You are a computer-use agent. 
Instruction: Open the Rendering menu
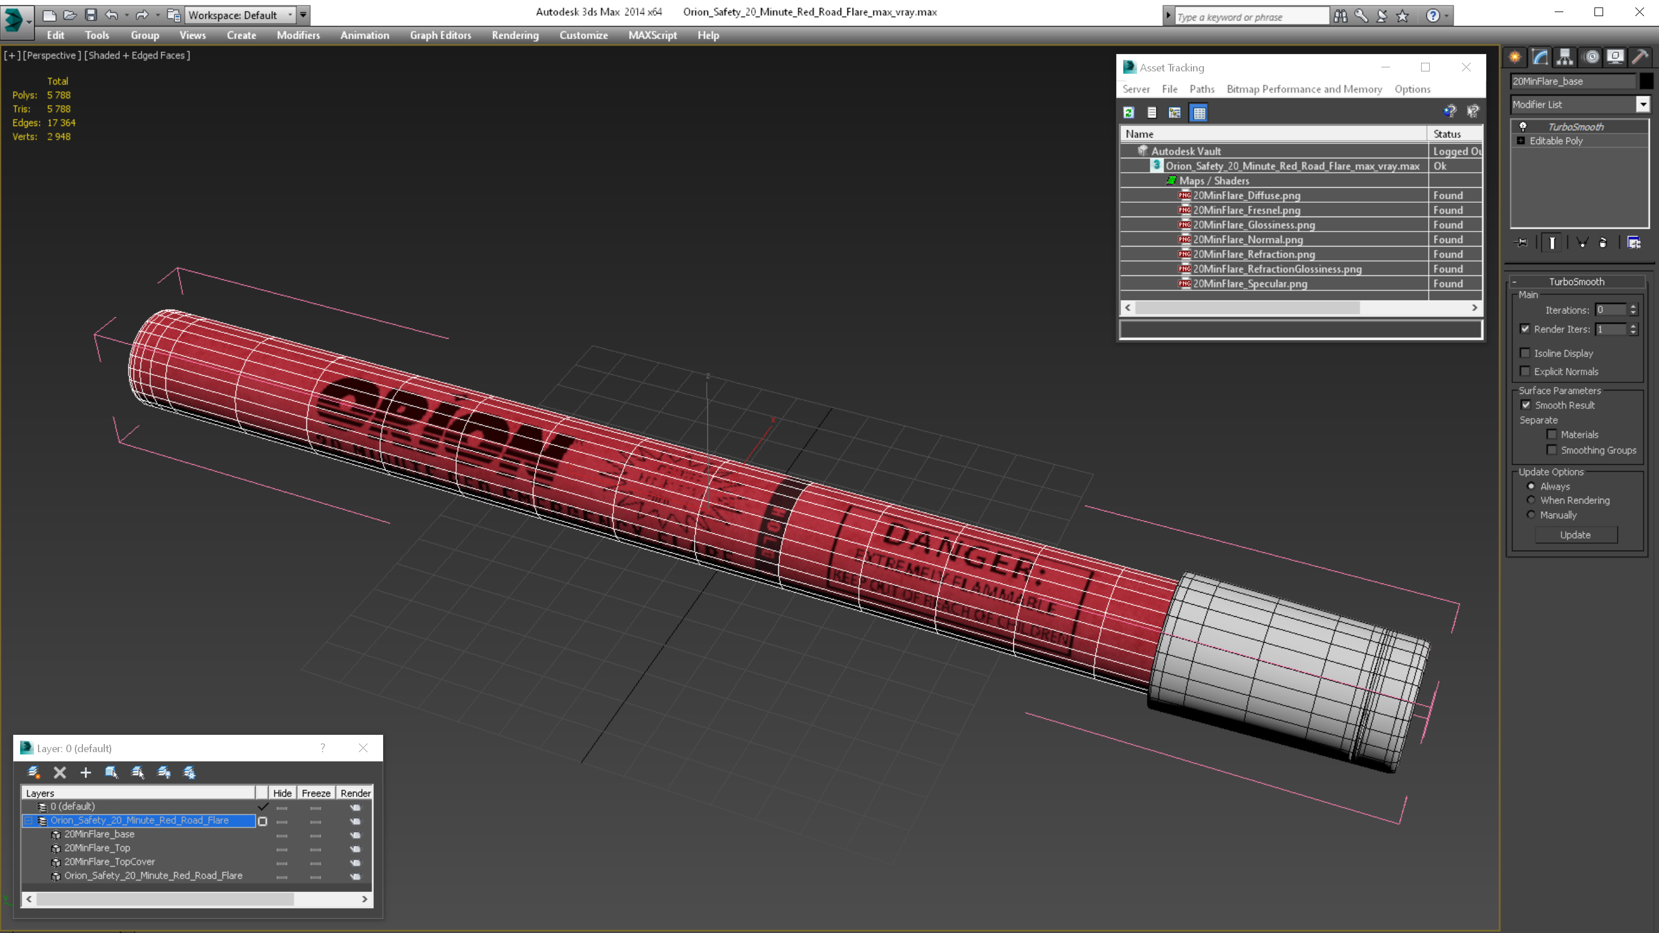(515, 35)
